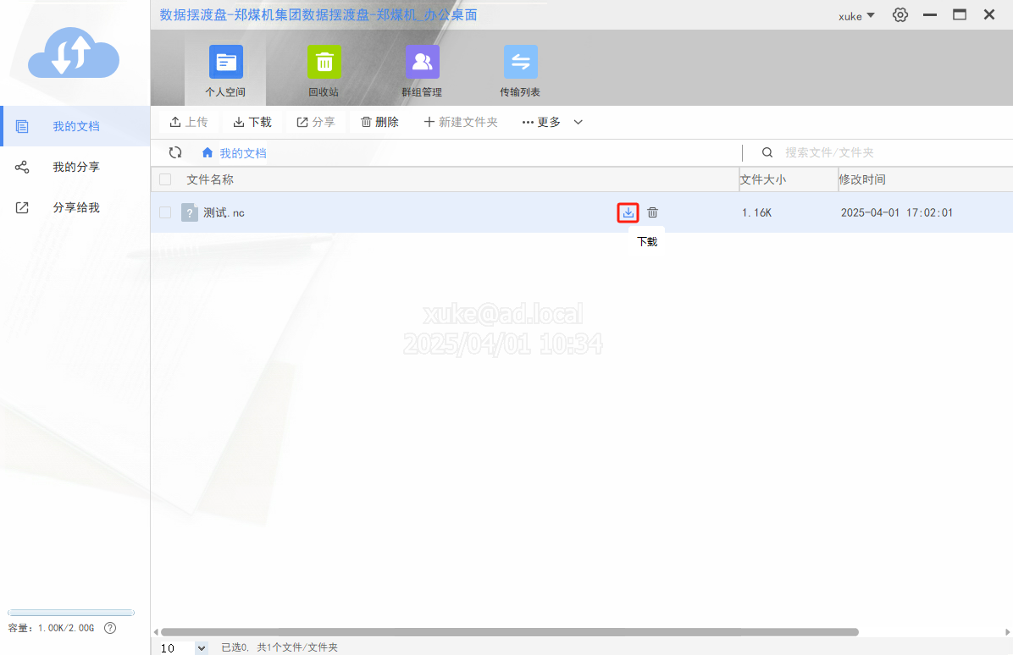Toggle the select-all checkbox in header
Image resolution: width=1013 pixels, height=655 pixels.
pyautogui.click(x=165, y=179)
